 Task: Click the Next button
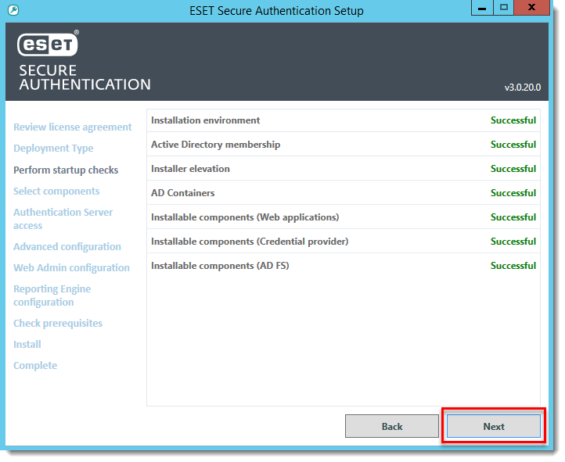tap(493, 426)
